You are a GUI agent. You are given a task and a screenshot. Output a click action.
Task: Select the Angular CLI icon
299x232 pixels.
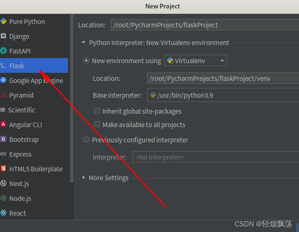[x=3, y=124]
